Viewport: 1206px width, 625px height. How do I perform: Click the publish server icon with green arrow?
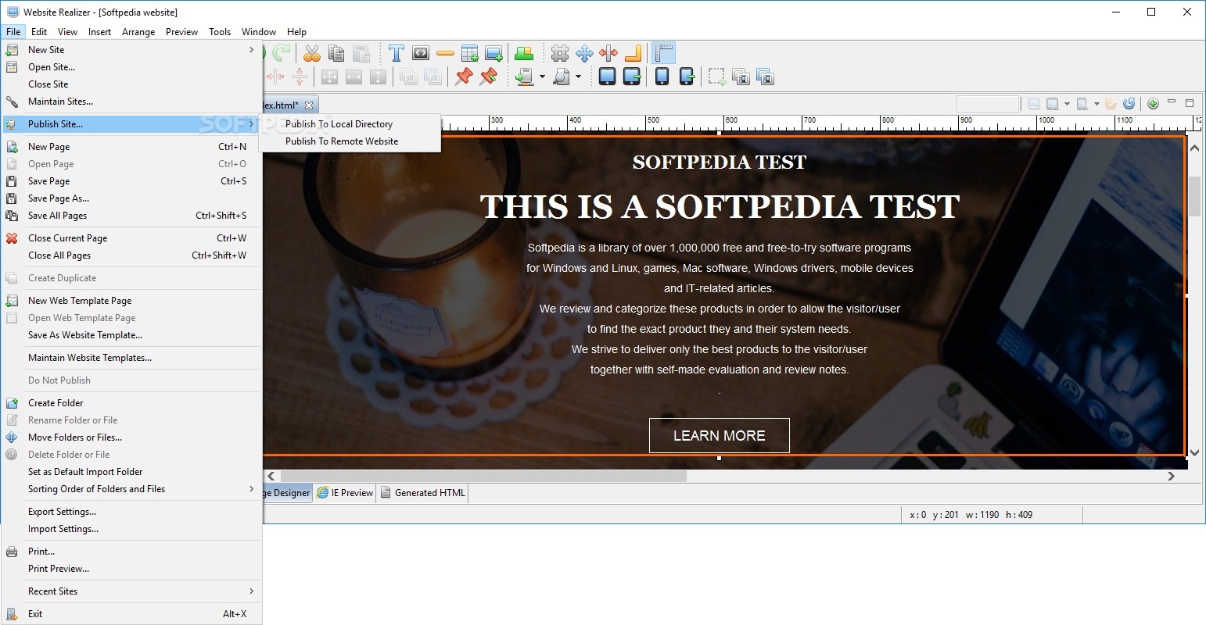(x=524, y=77)
